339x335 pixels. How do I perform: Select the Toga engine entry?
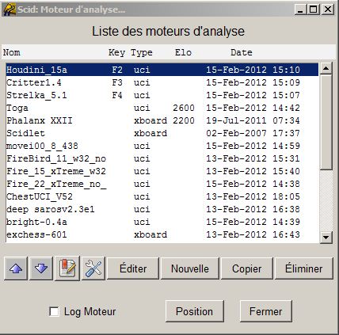162,108
